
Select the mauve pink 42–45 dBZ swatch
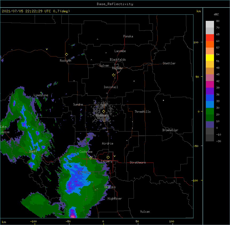coord(210,78)
